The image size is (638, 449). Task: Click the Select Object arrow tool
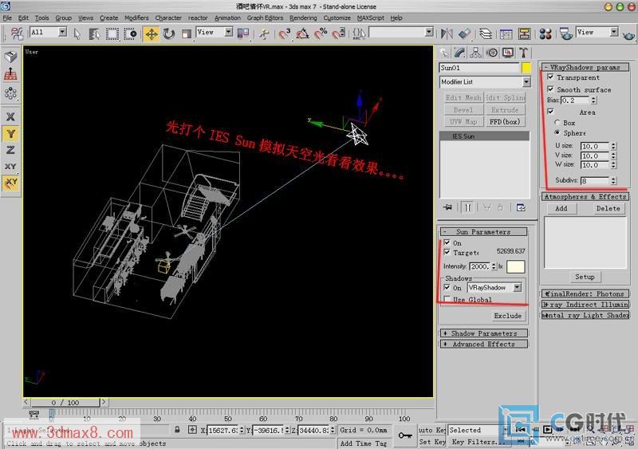tap(77, 33)
